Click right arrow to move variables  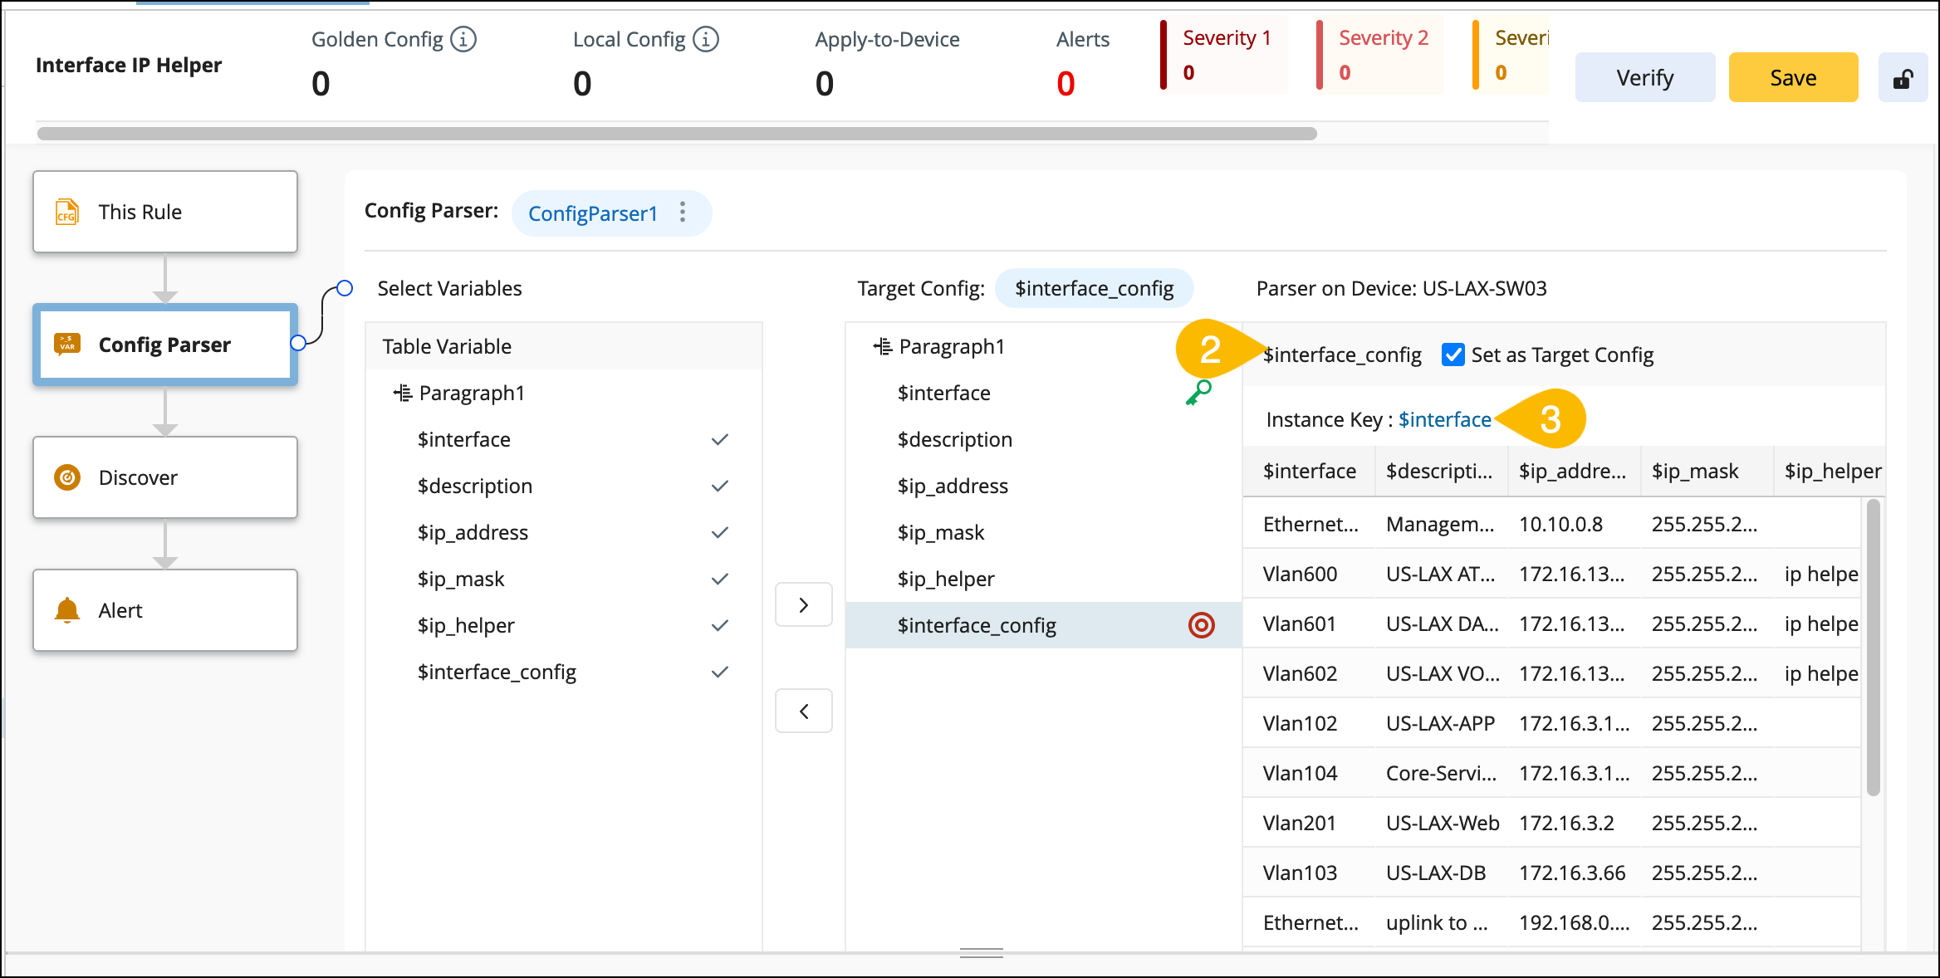[x=803, y=604]
